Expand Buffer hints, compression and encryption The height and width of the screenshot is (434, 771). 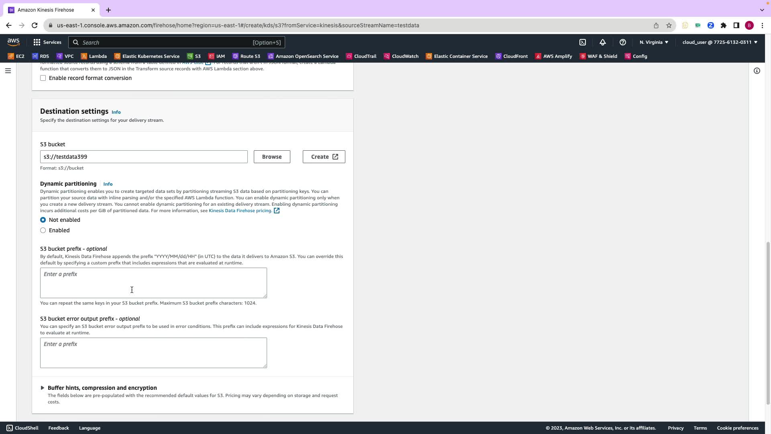[x=102, y=388]
